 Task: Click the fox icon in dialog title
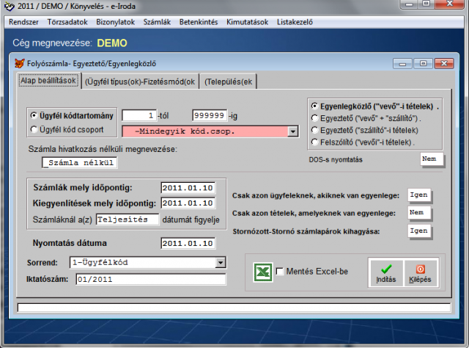(20, 63)
